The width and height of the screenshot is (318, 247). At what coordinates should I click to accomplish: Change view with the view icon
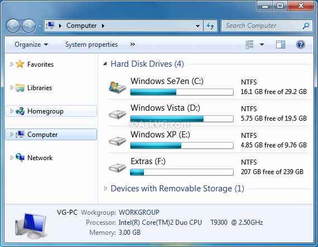(x=249, y=45)
